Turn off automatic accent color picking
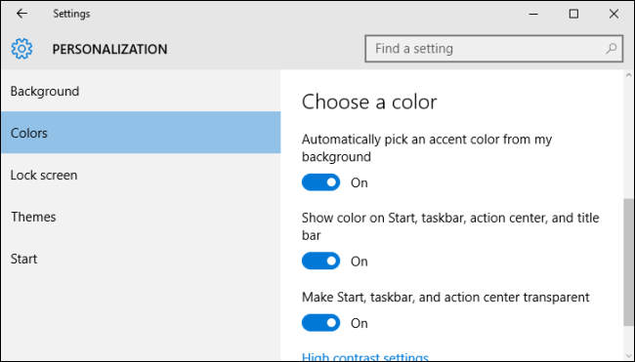This screenshot has width=635, height=362. 320,182
